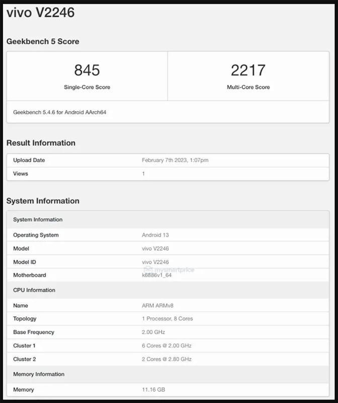Select the Views value '1'
Image resolution: width=338 pixels, height=403 pixels.
(x=144, y=174)
